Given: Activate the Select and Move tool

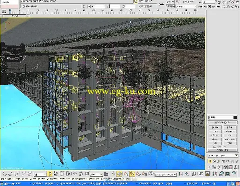Looking at the screenshot, I should click(x=75, y=174).
